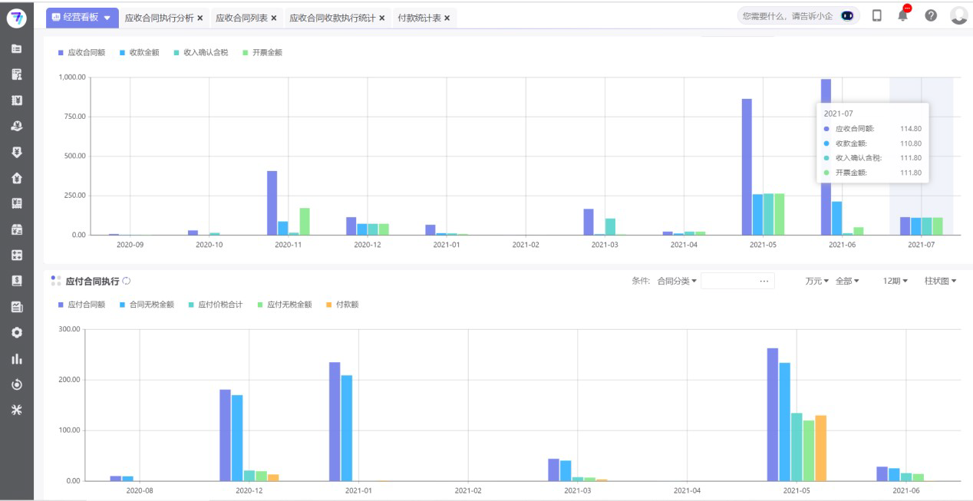Hide the 付款额 series via legend
Viewport: 973px width, 501px height.
[342, 305]
